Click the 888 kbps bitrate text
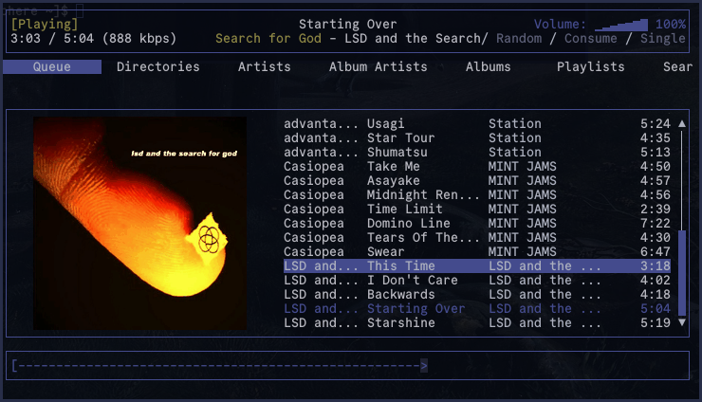Screen dimensions: 702x402 pos(139,39)
